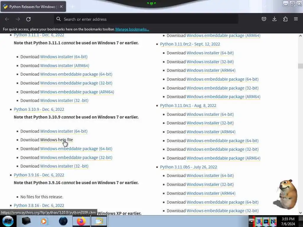Screen dimensions: 303x227
Task: Open the Python 3.11.1 - Dec. 6, 2022 release link
Action: (39, 35)
